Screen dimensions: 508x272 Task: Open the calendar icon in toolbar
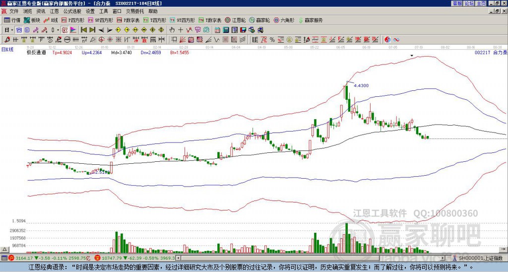[x=217, y=30]
